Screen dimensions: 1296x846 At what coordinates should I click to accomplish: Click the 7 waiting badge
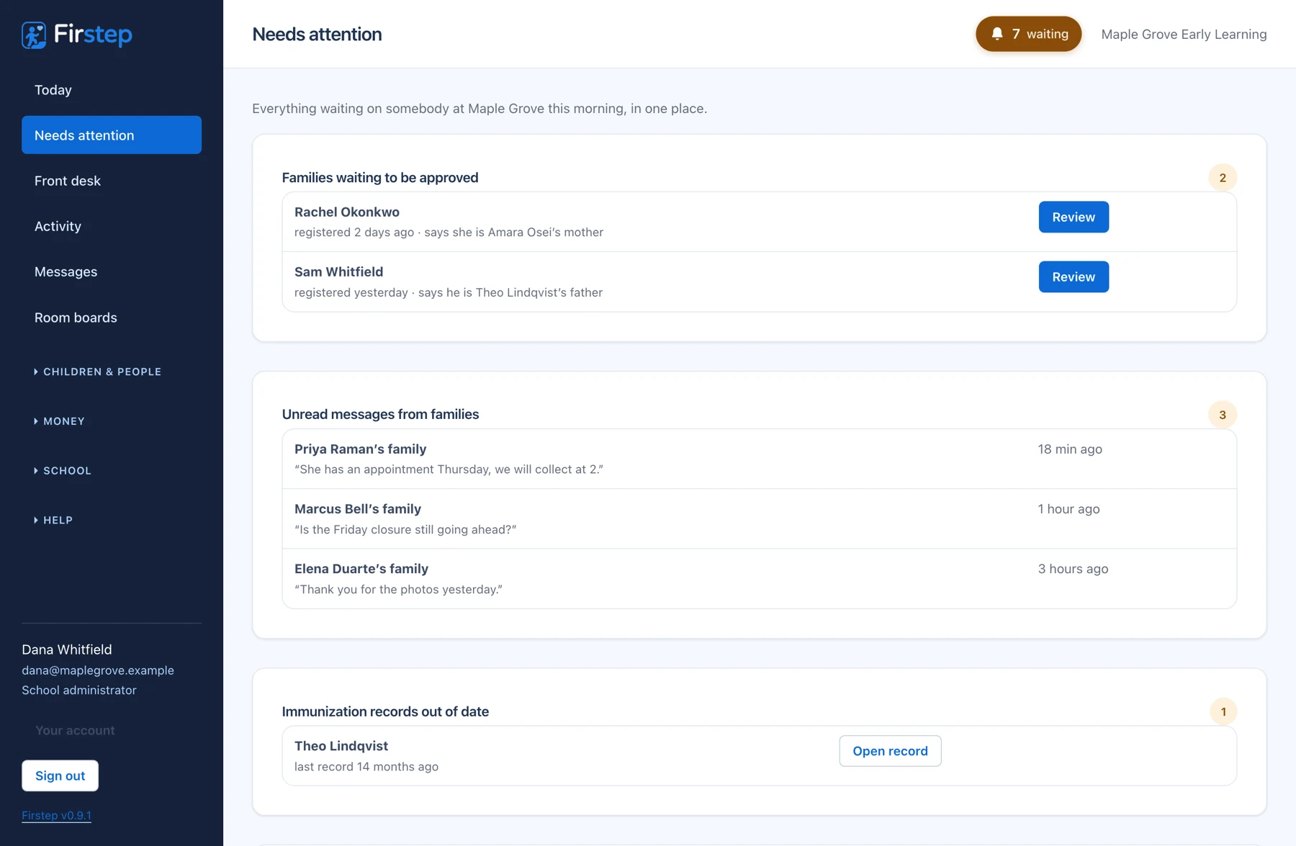1029,34
